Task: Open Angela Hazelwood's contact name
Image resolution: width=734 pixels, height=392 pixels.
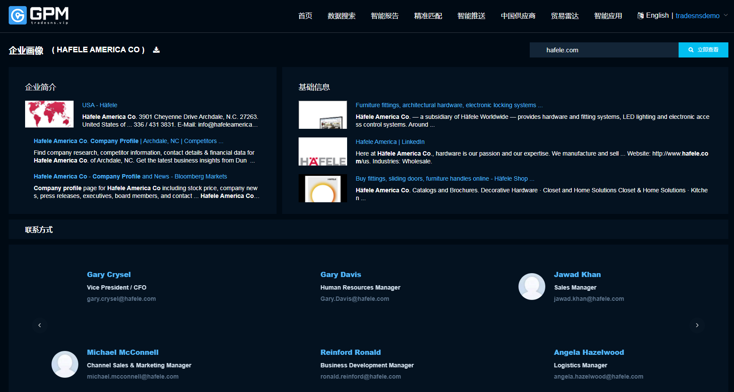Action: tap(589, 352)
